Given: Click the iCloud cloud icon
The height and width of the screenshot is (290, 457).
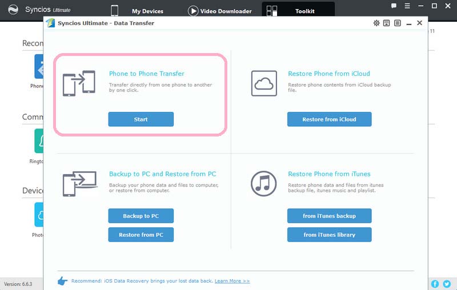Looking at the screenshot, I should [264, 83].
